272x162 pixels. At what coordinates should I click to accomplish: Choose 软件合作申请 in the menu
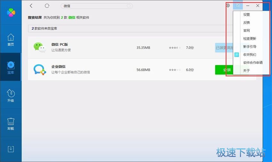click(253, 63)
